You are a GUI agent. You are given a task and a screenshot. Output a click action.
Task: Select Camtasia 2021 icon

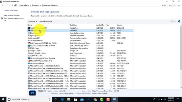(29, 38)
